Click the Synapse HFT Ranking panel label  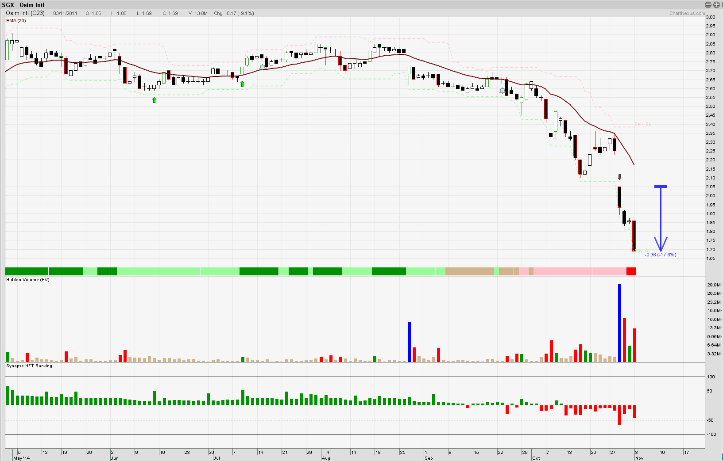coord(29,366)
